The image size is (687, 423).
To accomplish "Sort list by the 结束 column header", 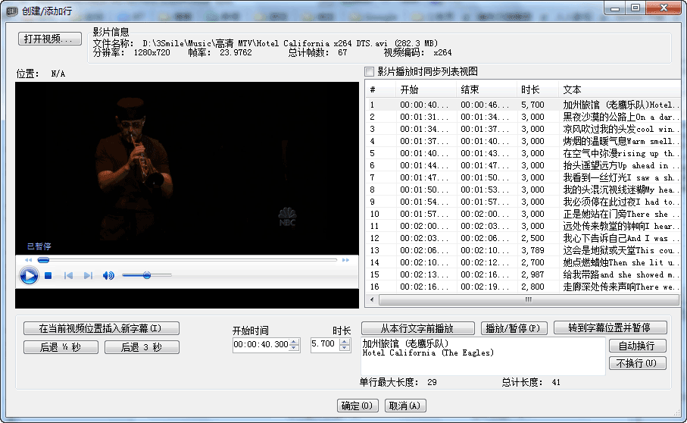I will pyautogui.click(x=486, y=90).
